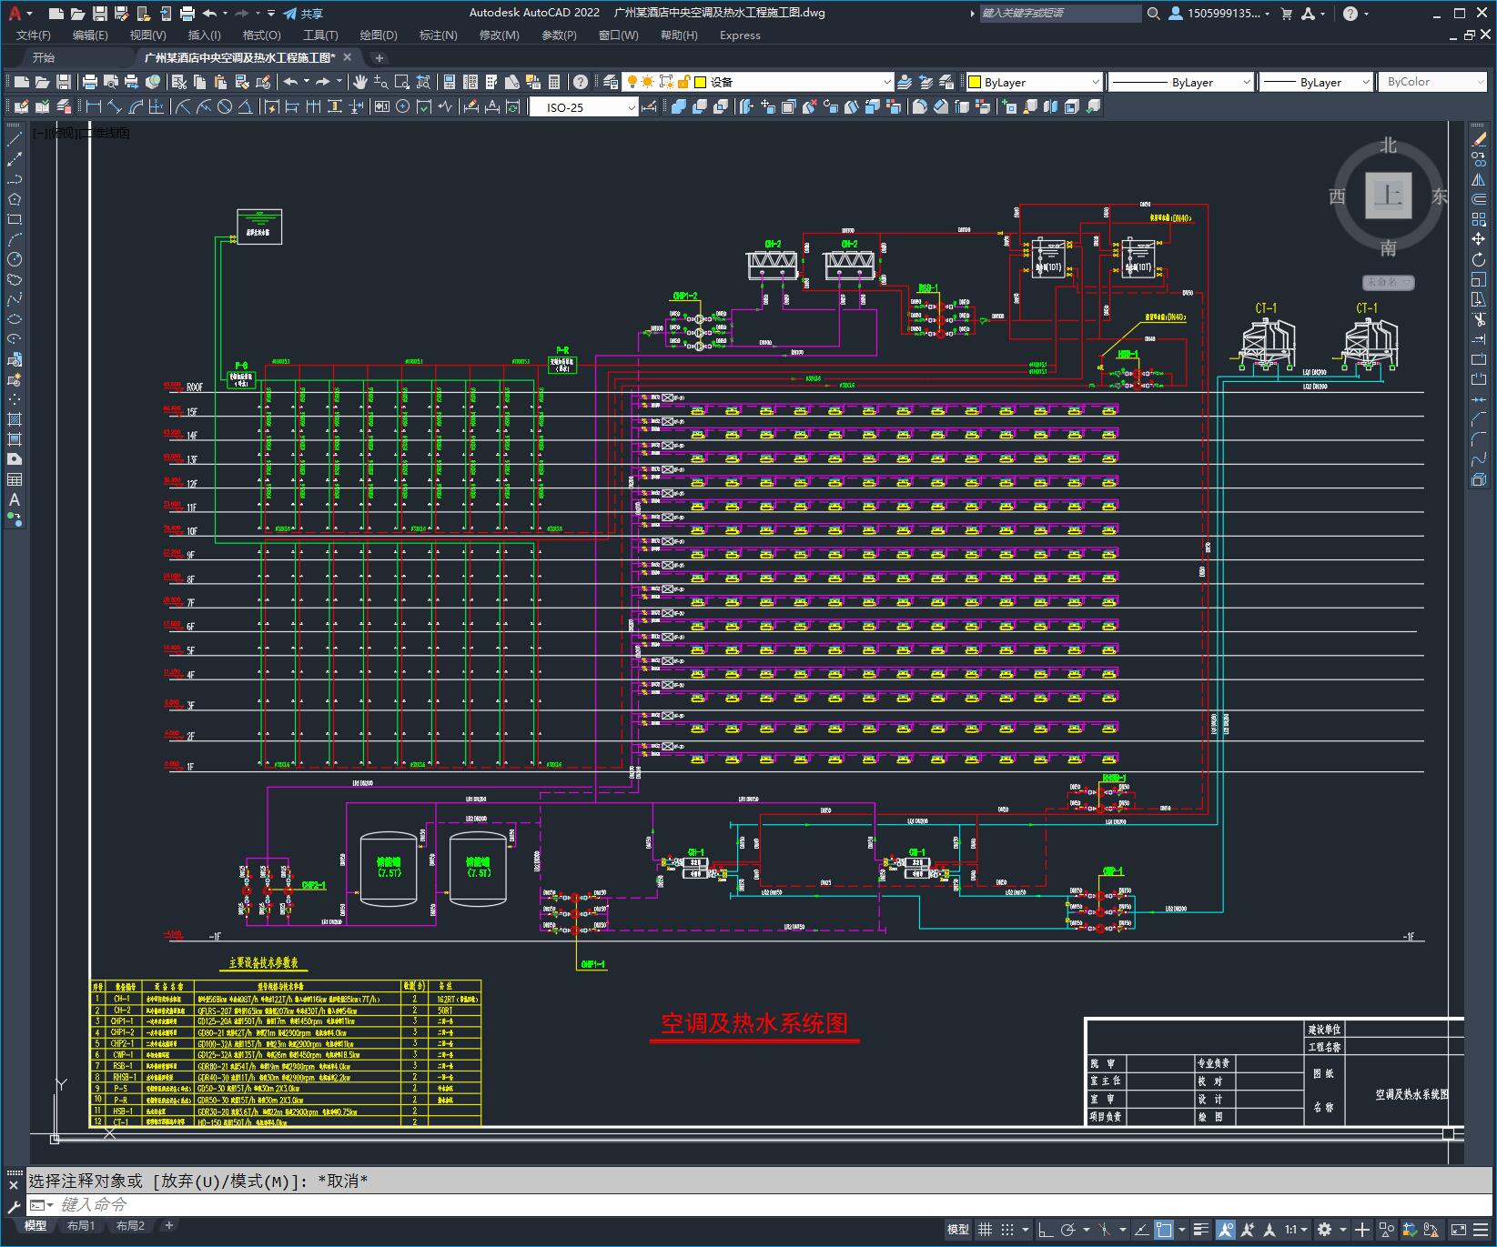Screen dimensions: 1497x1247
Task: Click the Move tool in right toolbar
Action: (x=1479, y=239)
